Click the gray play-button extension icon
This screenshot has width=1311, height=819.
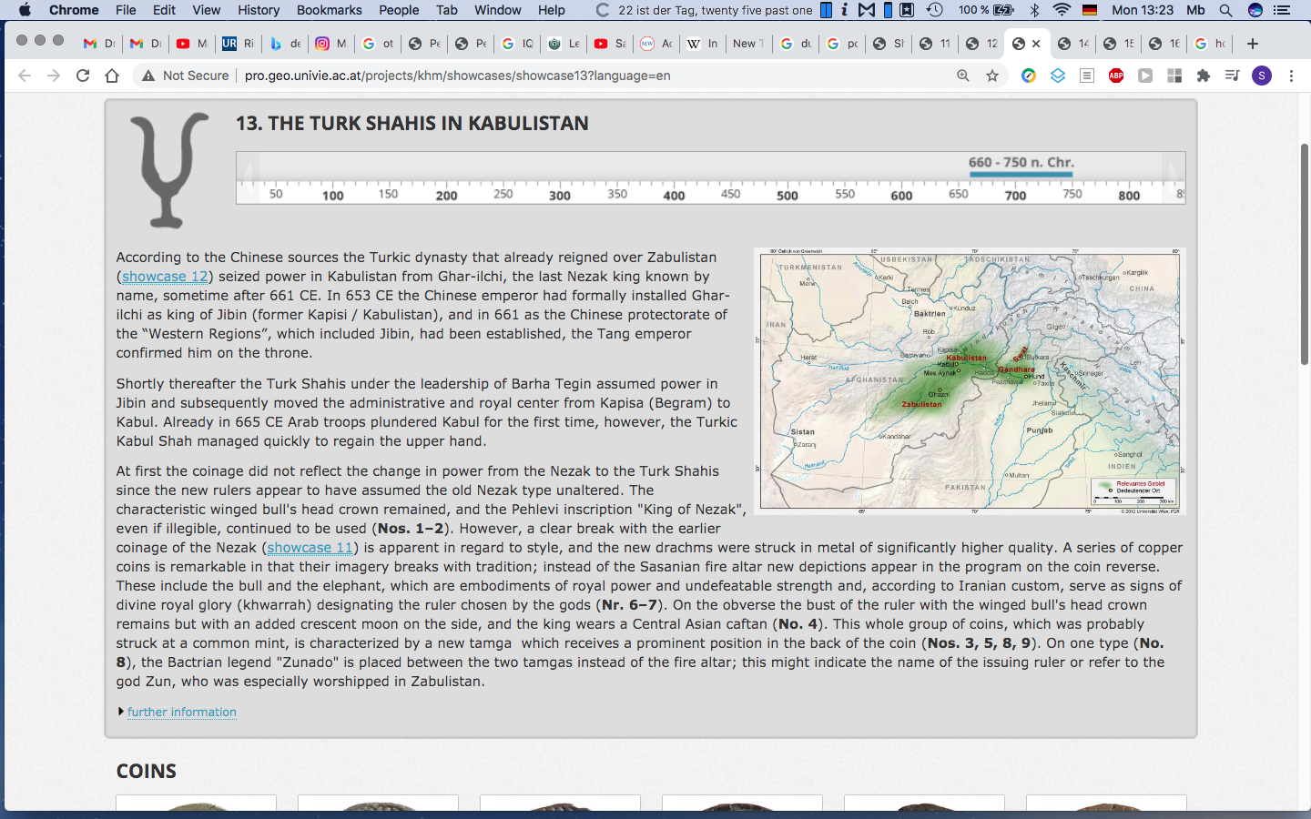click(x=1145, y=76)
